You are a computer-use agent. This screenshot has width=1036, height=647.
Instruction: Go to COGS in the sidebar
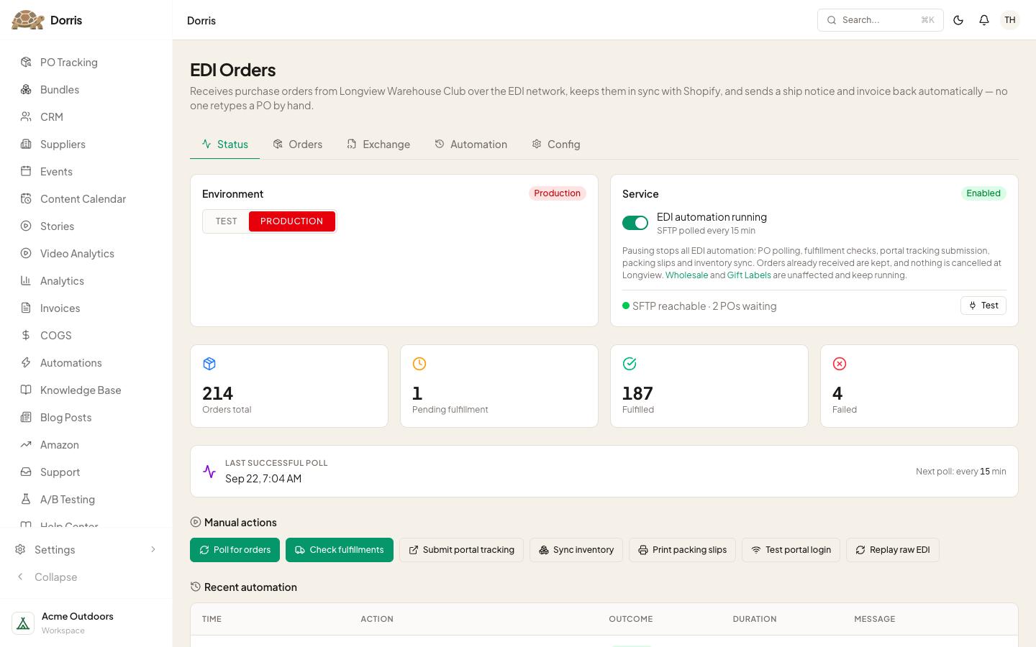tap(86, 336)
